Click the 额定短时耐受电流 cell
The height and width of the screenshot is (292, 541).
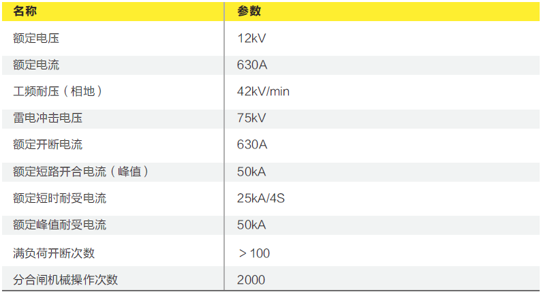click(59, 199)
